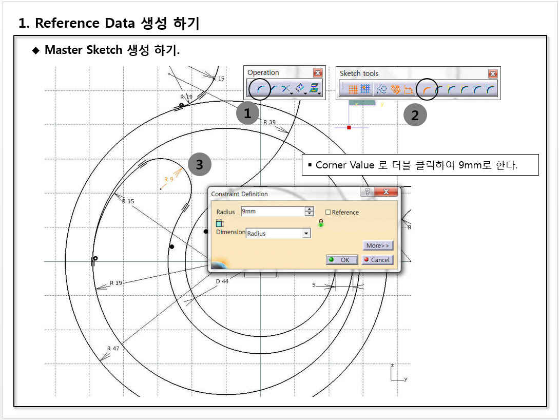
Task: Click the Geometrical Constraints icon
Action: pyautogui.click(x=395, y=90)
